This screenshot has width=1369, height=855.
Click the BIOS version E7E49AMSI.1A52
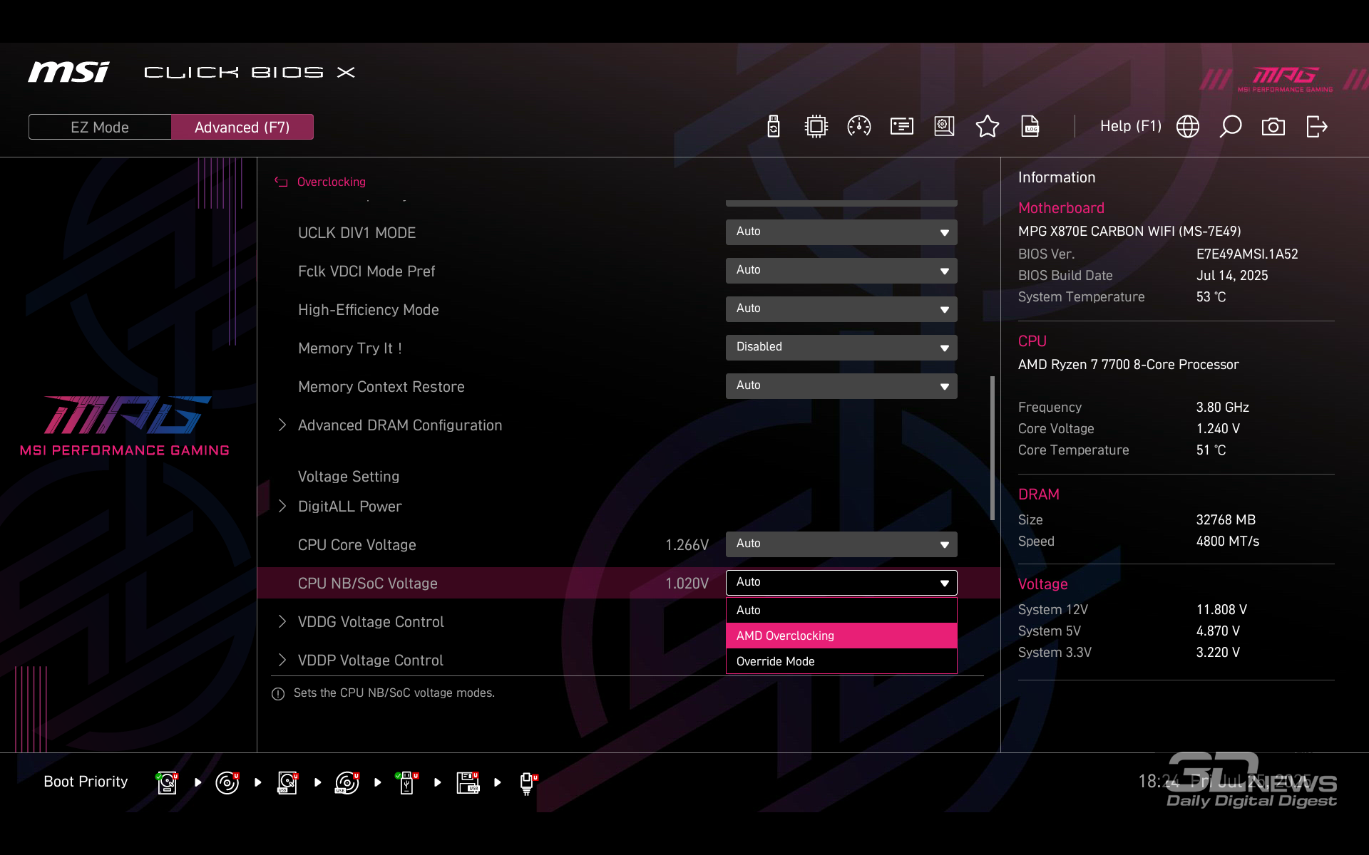click(x=1247, y=254)
